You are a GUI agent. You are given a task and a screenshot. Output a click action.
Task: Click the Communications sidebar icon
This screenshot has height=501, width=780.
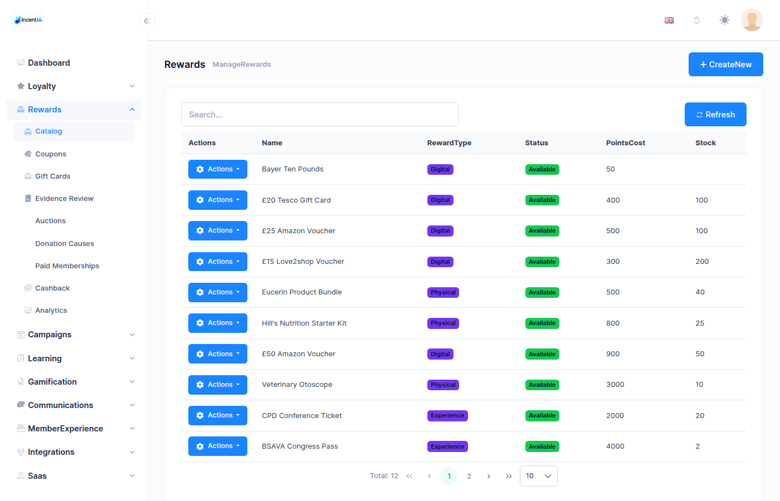(x=21, y=405)
